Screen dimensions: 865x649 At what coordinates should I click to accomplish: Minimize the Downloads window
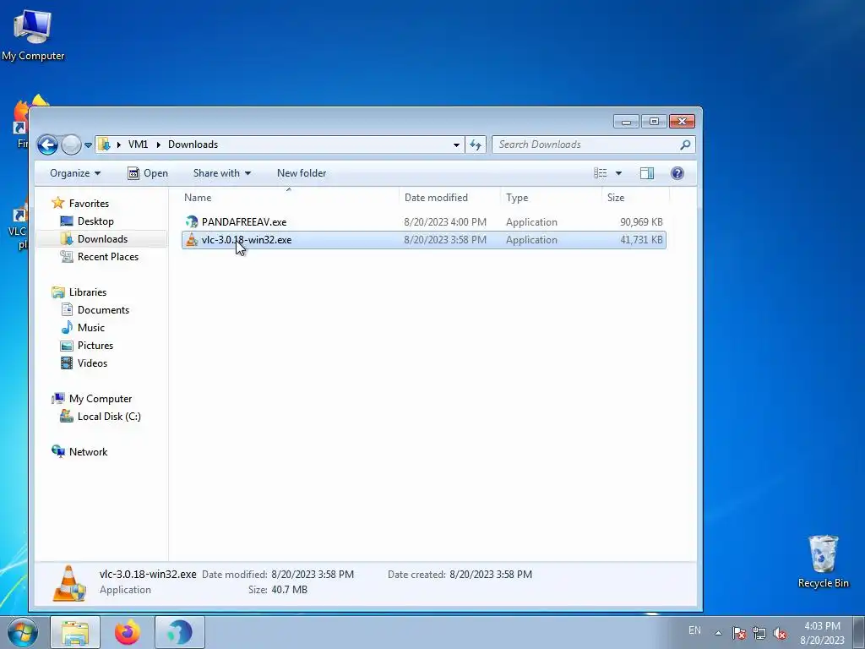[626, 122]
